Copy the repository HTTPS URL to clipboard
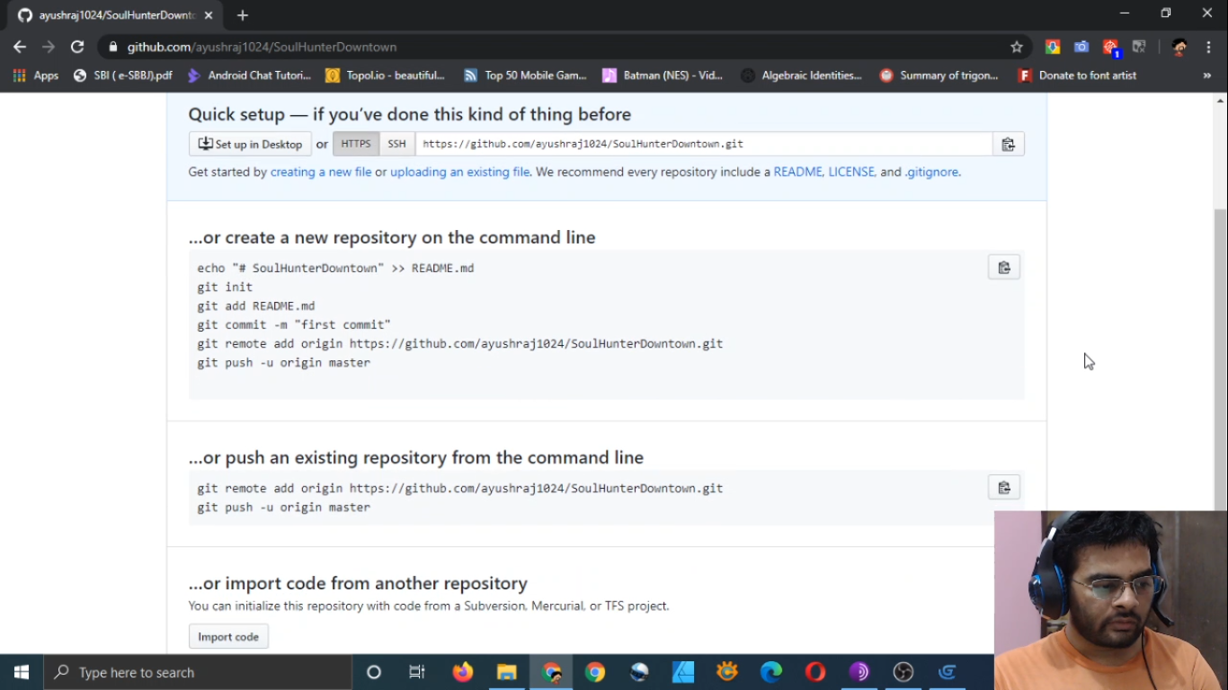The width and height of the screenshot is (1228, 690). 1008,144
